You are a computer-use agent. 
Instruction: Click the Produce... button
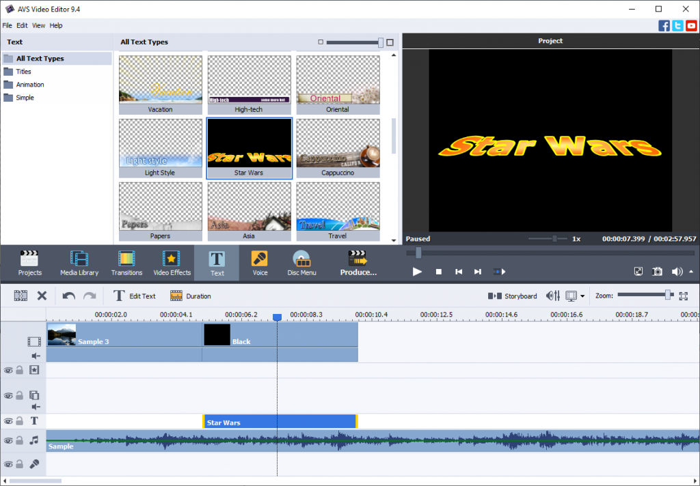pos(358,263)
